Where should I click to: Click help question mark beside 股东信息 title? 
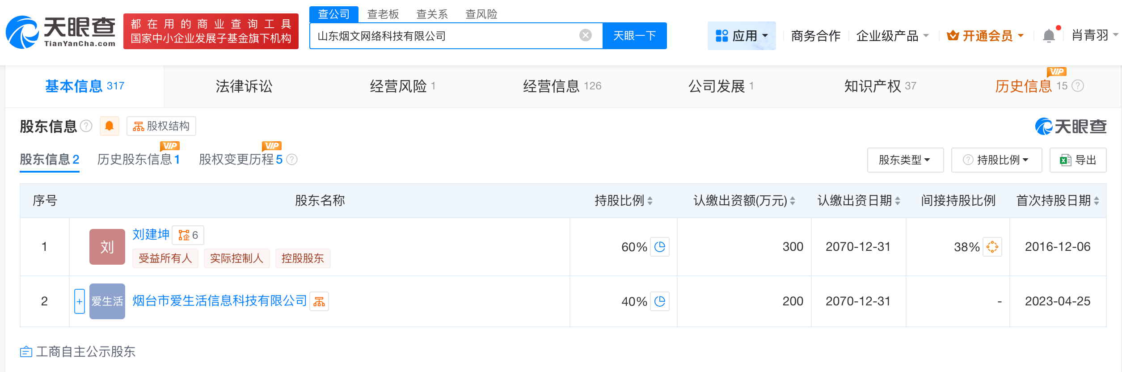pyautogui.click(x=86, y=126)
